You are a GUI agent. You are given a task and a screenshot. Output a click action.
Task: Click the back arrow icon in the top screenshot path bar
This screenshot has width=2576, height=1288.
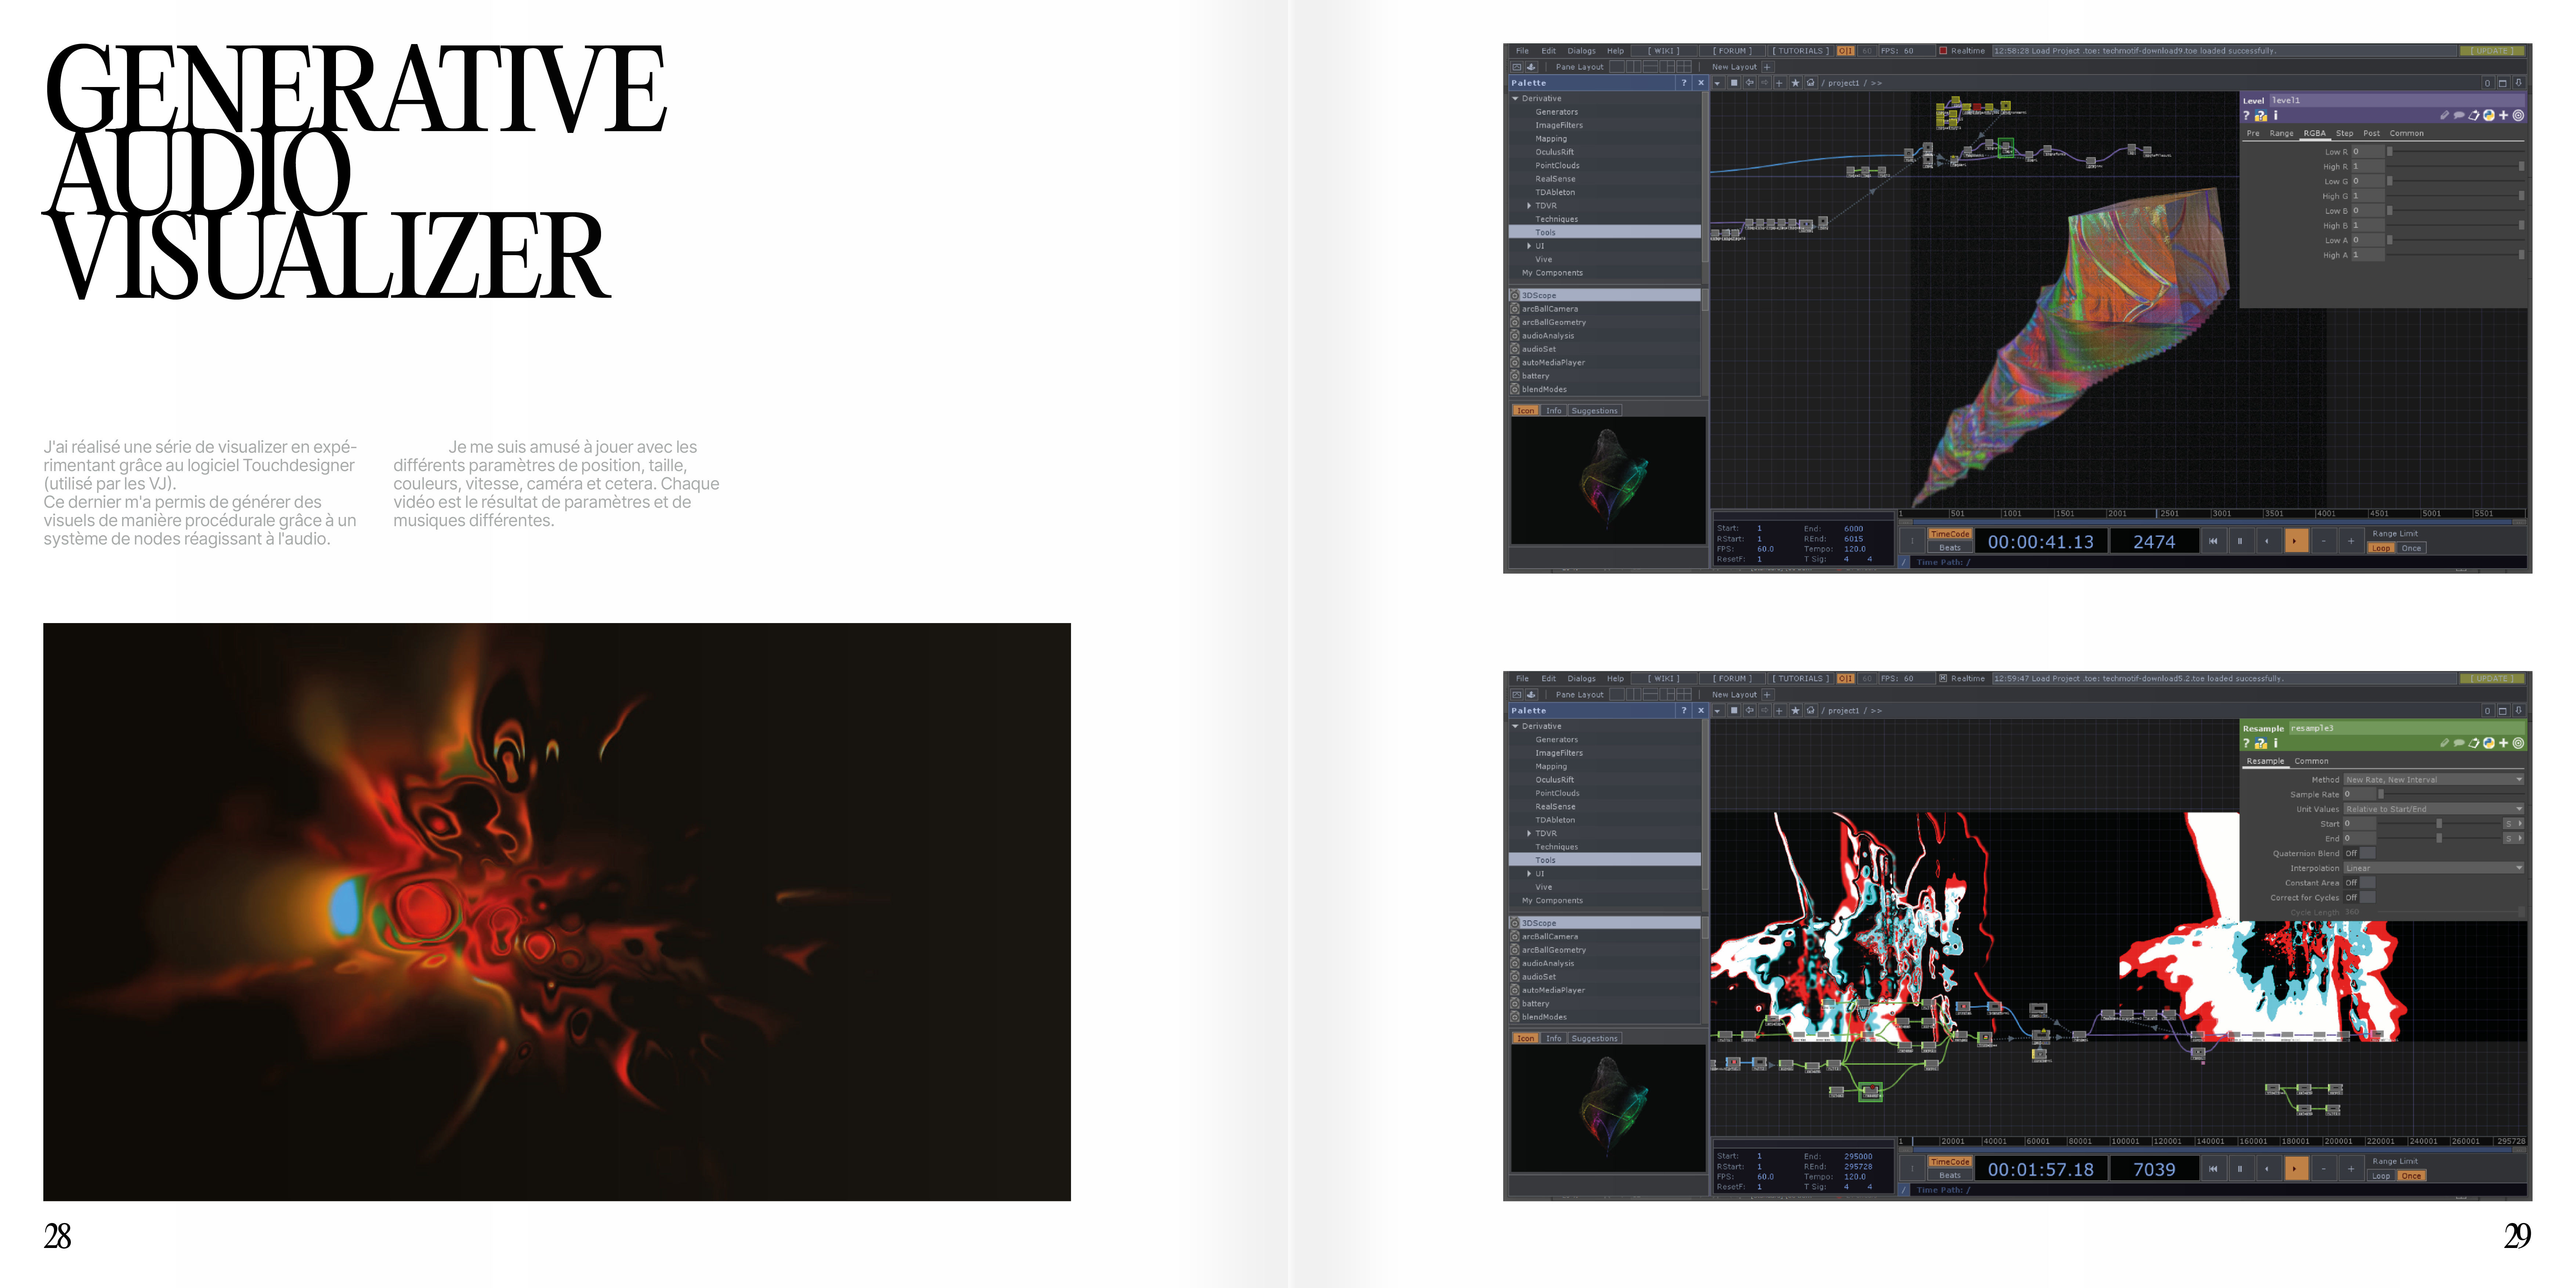1750,83
